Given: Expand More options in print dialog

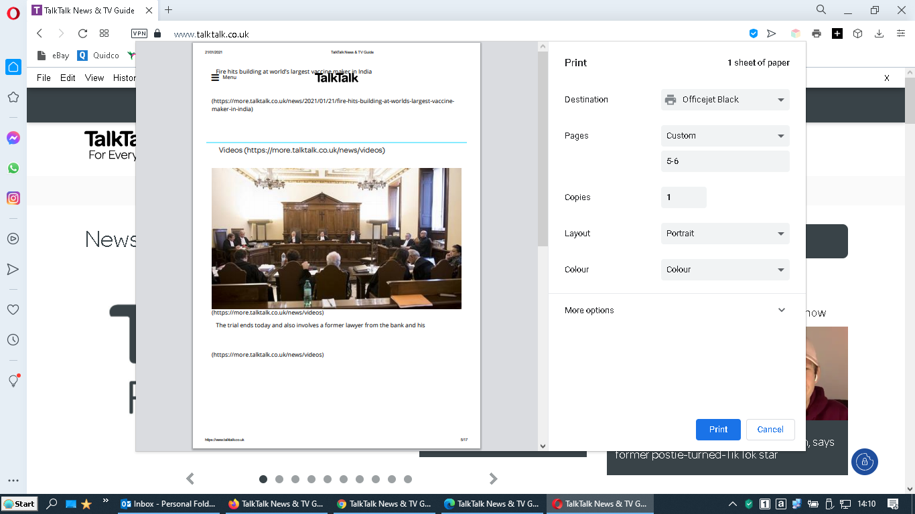Looking at the screenshot, I should (677, 311).
